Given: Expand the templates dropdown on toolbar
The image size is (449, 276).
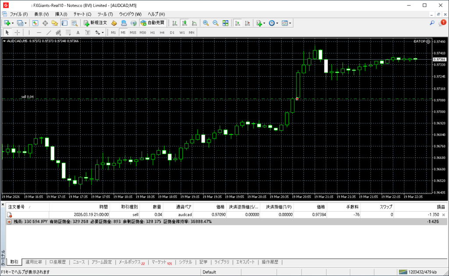Looking at the screenshot, I should tap(290, 23).
